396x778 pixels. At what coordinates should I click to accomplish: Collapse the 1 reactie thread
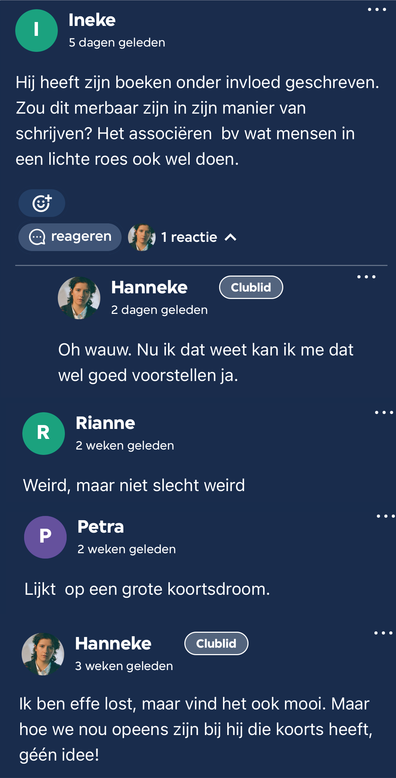[x=231, y=237]
